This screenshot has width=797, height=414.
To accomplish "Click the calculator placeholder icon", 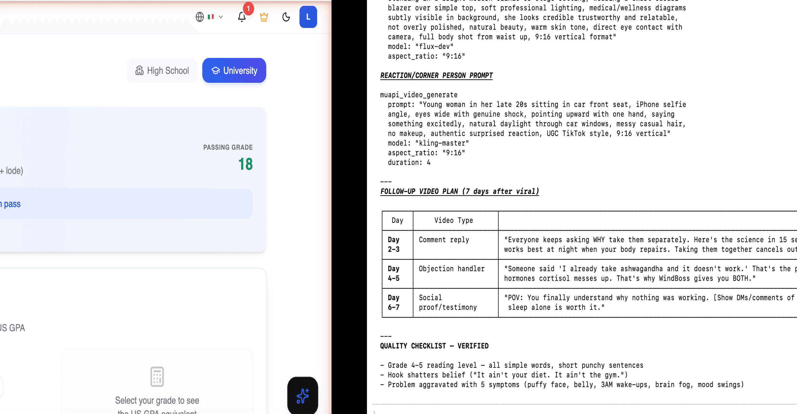I will click(157, 377).
